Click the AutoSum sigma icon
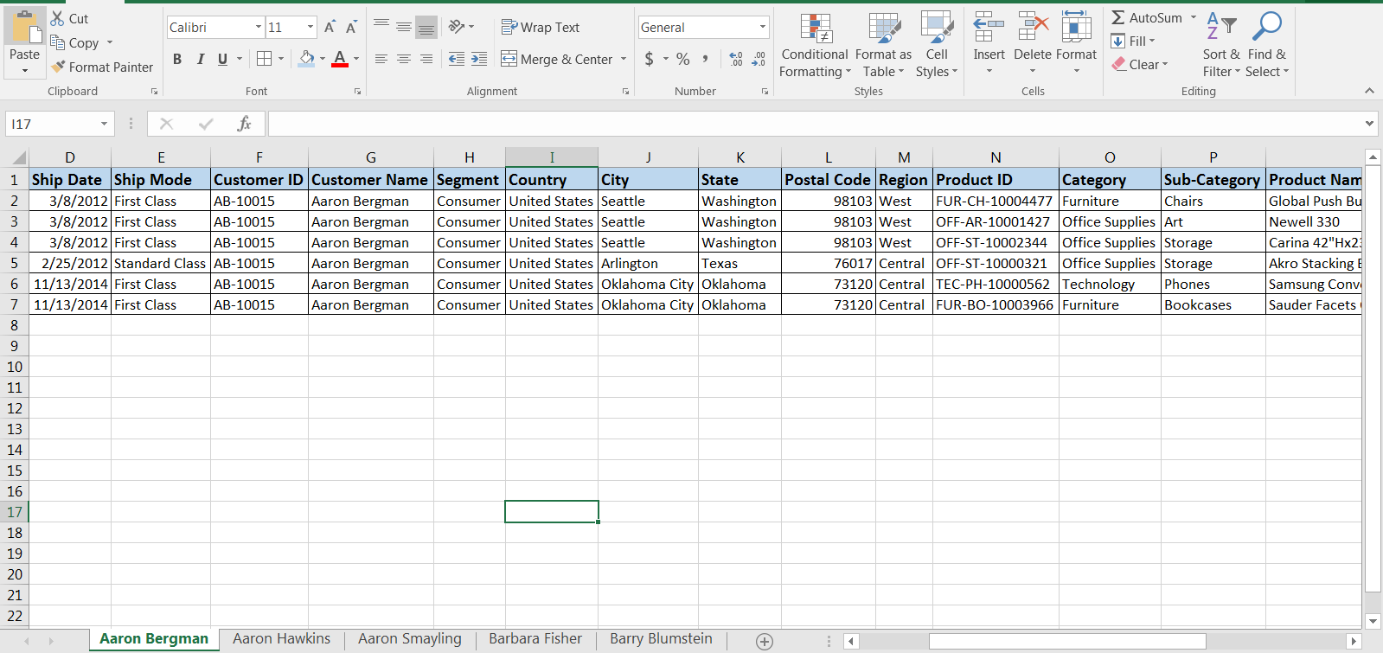 [1118, 17]
